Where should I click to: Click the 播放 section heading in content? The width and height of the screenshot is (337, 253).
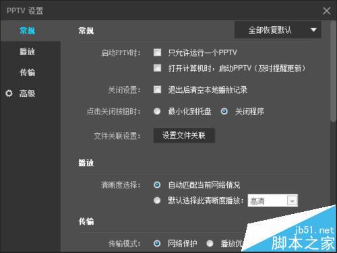[x=86, y=163]
